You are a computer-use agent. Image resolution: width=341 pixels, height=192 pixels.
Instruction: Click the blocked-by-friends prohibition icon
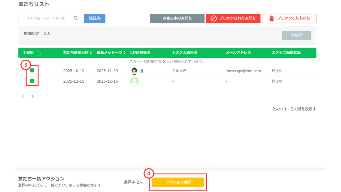(x=214, y=18)
